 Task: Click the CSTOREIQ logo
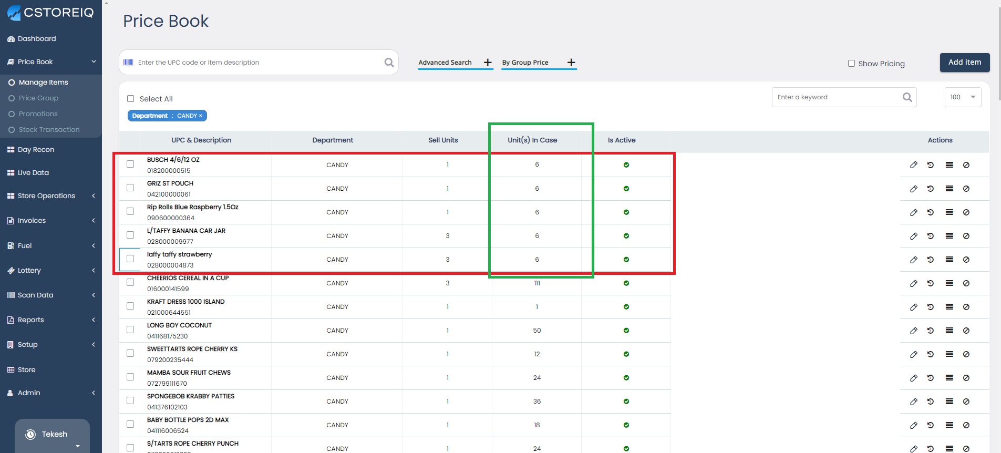[x=50, y=13]
